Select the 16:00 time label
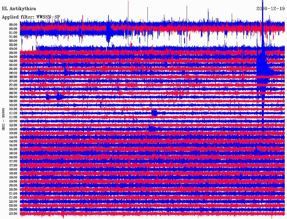The image size is (287, 219). pos(13,153)
